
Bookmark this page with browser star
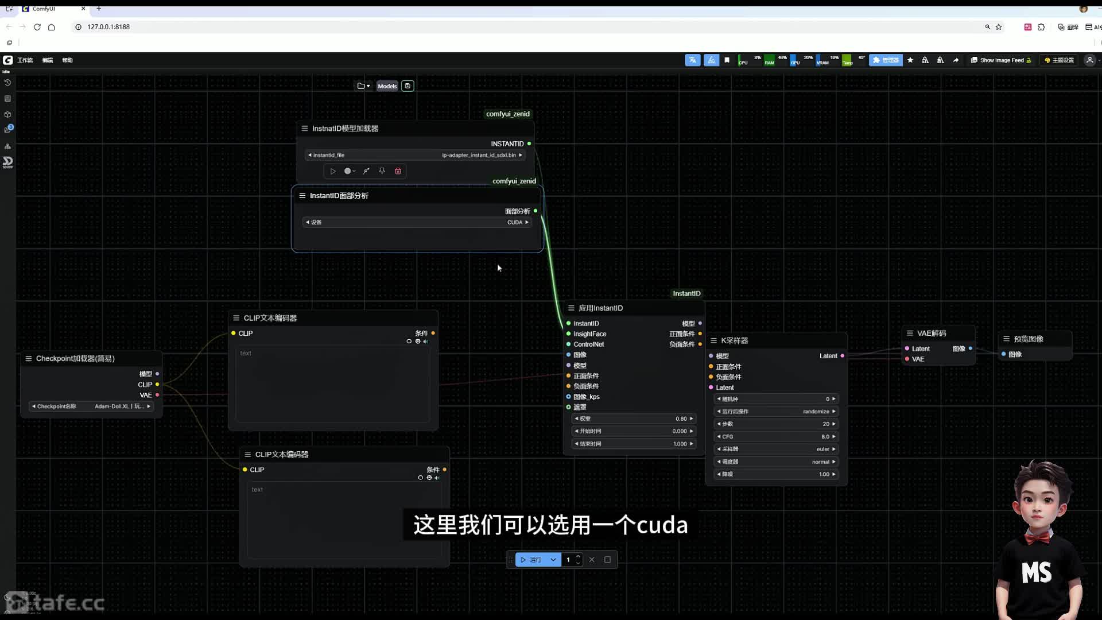(x=999, y=27)
